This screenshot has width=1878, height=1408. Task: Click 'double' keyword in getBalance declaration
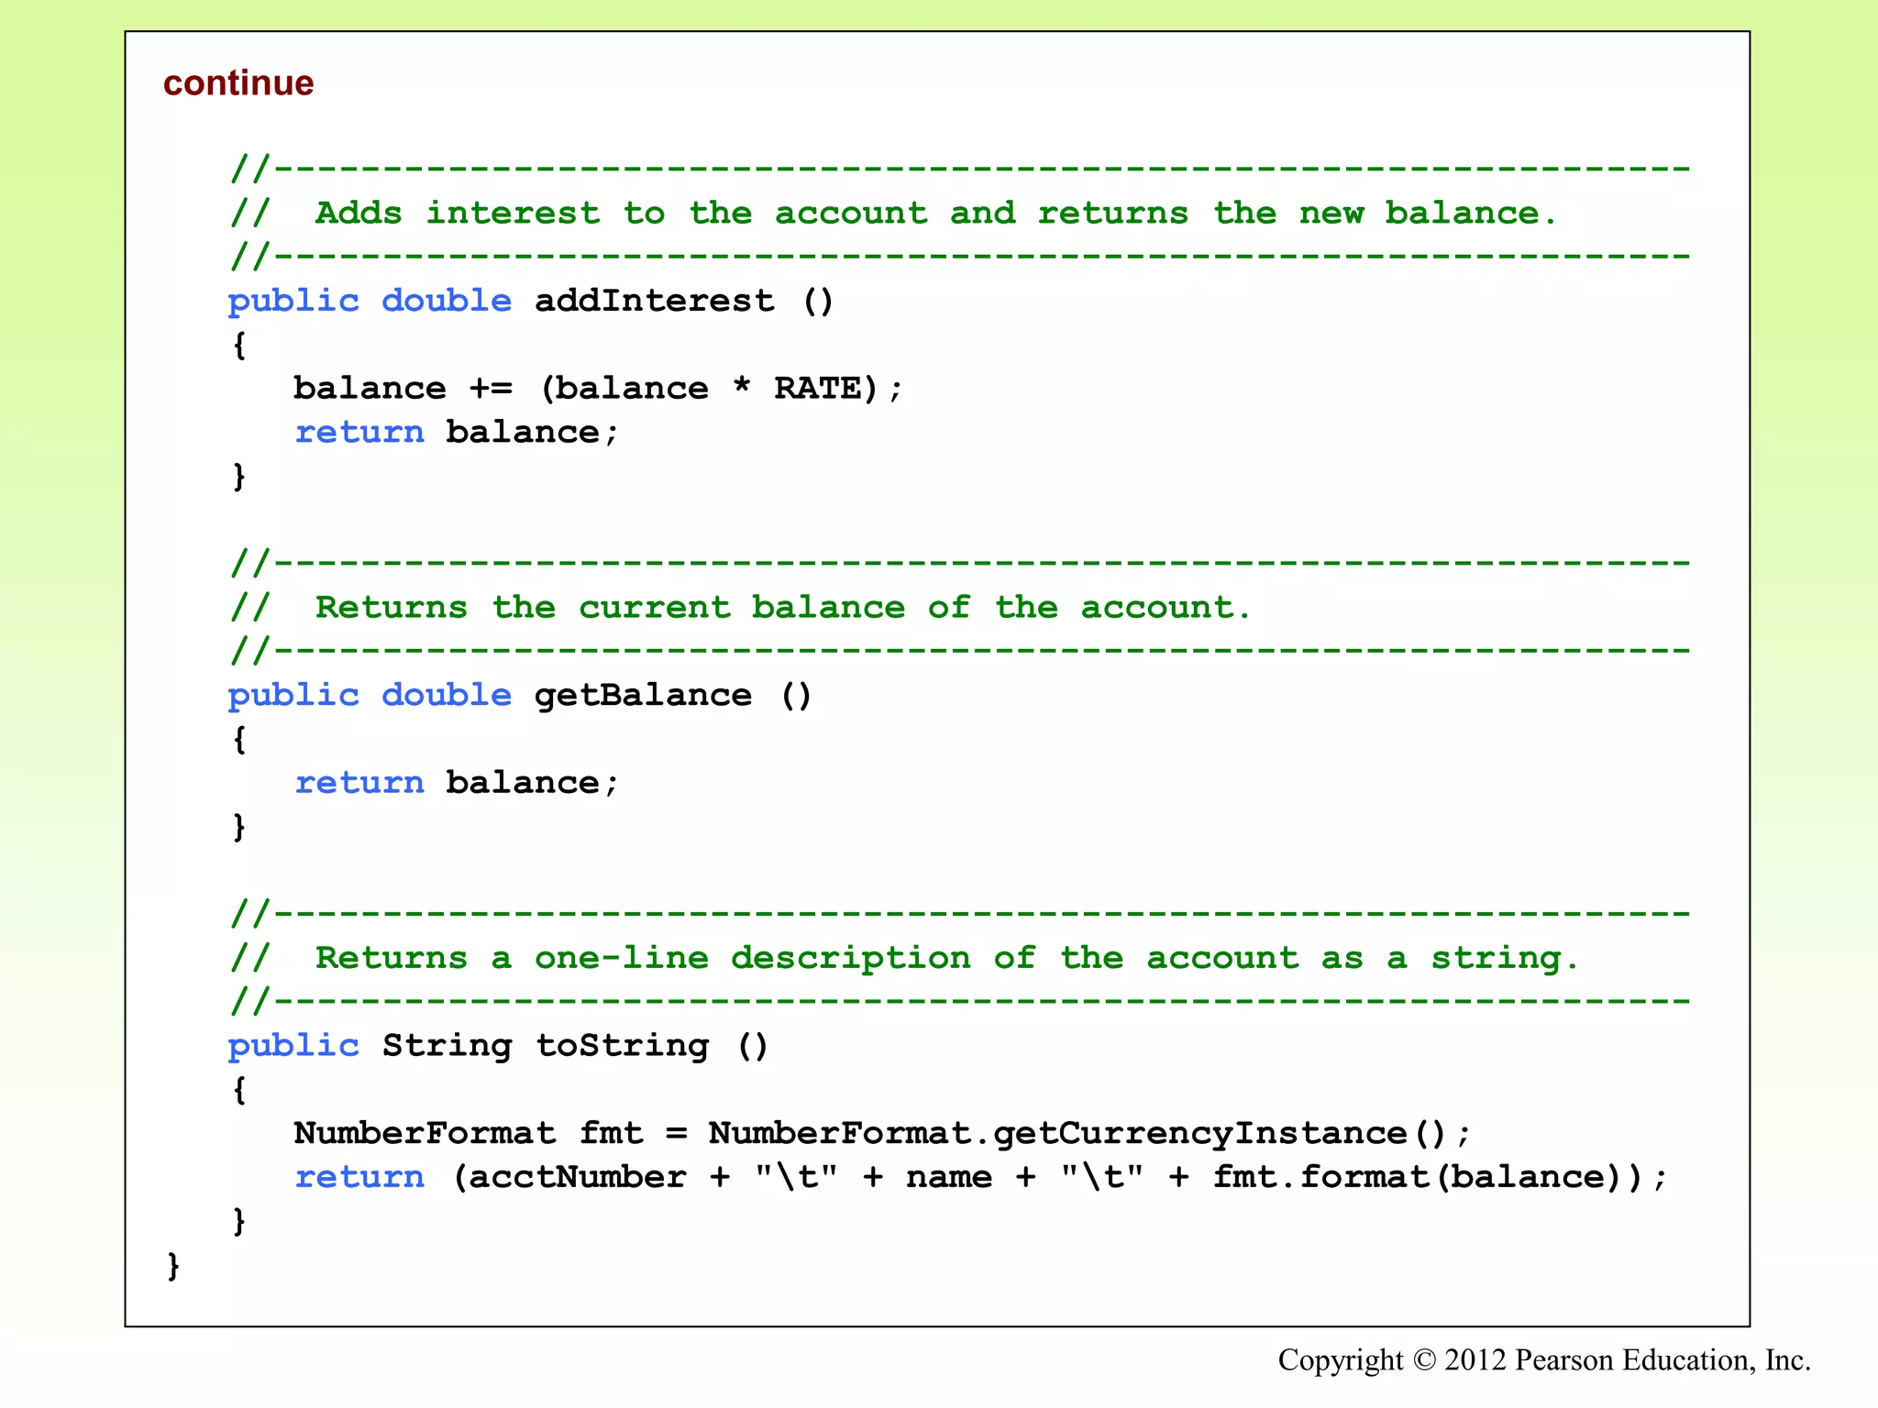[x=446, y=695]
